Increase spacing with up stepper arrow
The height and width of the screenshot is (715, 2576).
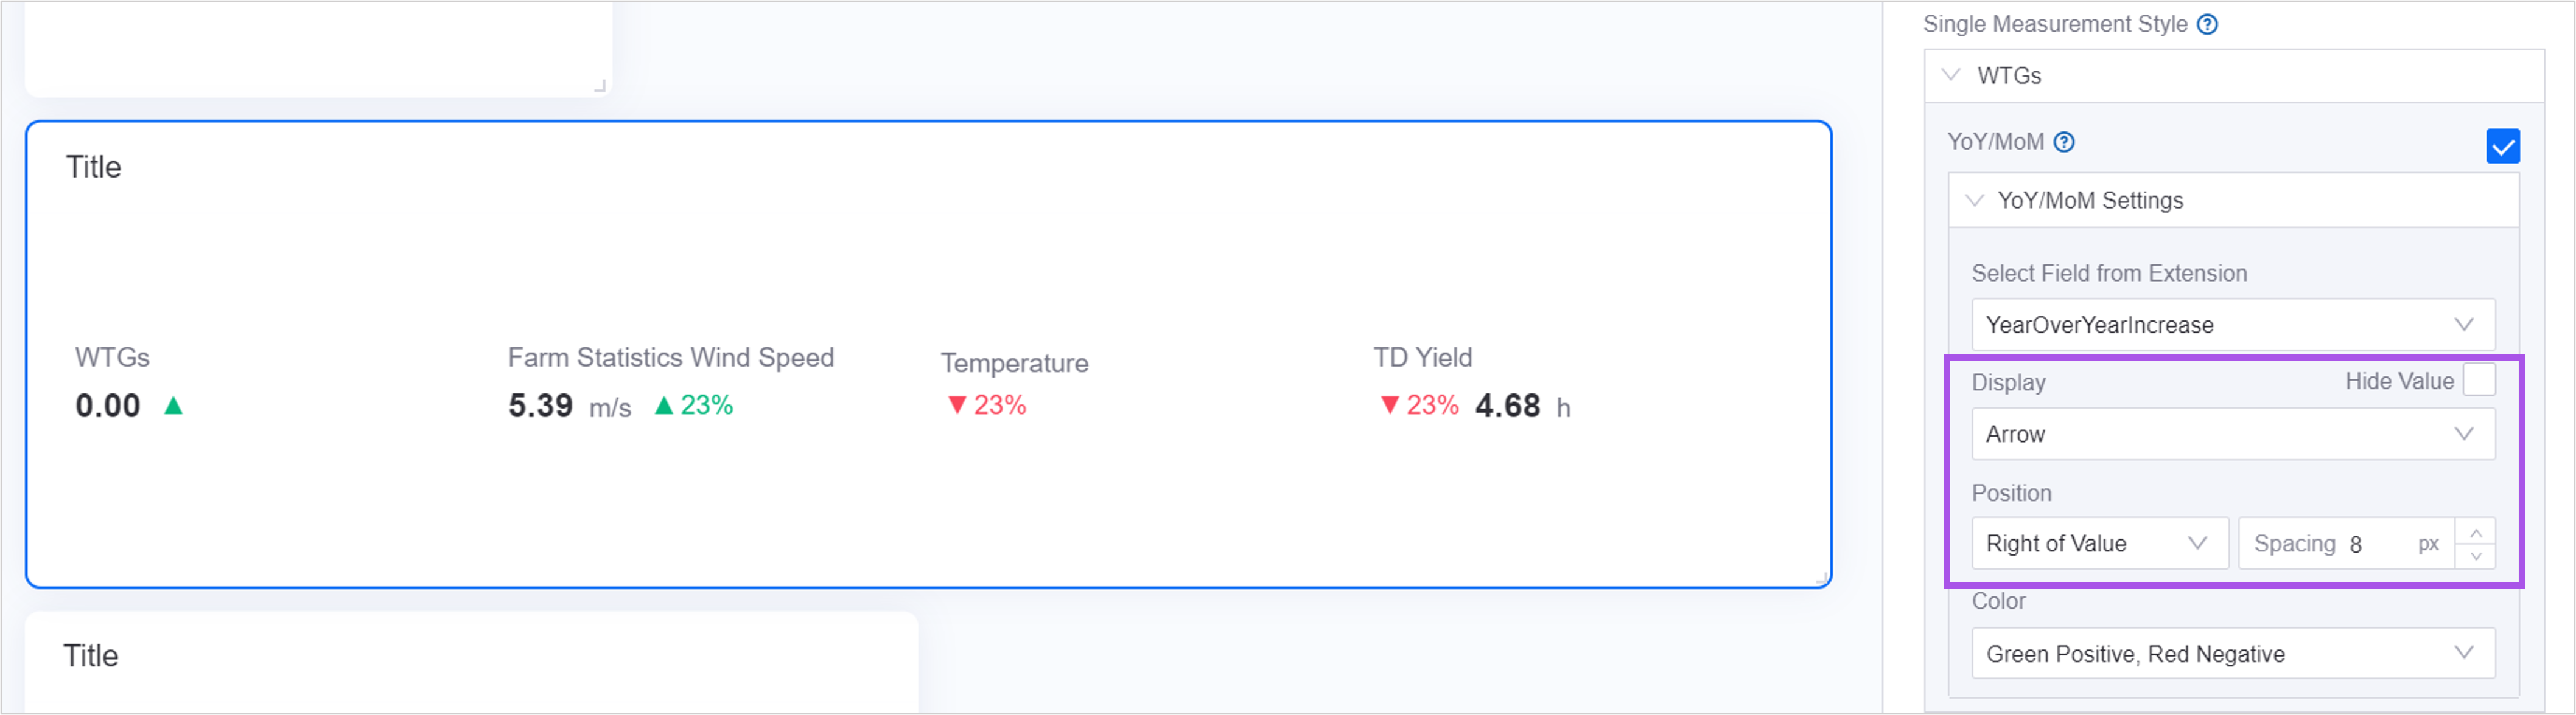pyautogui.click(x=2476, y=532)
